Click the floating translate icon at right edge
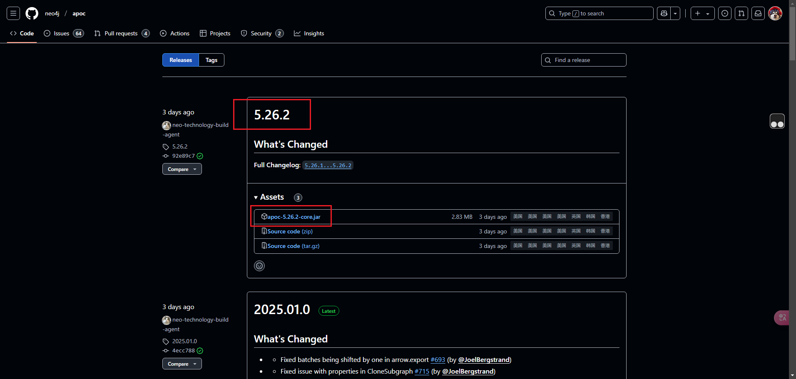 pyautogui.click(x=782, y=318)
